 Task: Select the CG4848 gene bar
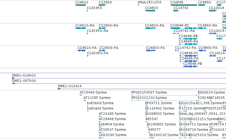tap(184, 5)
